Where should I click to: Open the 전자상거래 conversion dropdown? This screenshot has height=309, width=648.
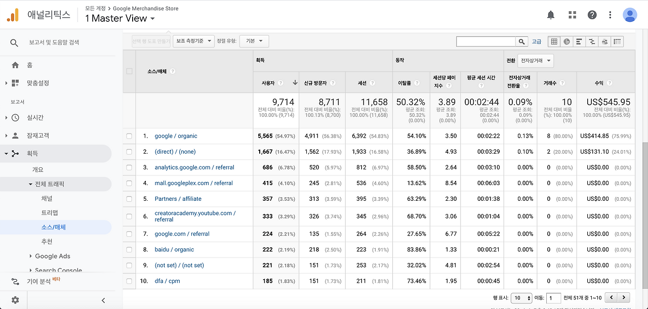pyautogui.click(x=536, y=61)
